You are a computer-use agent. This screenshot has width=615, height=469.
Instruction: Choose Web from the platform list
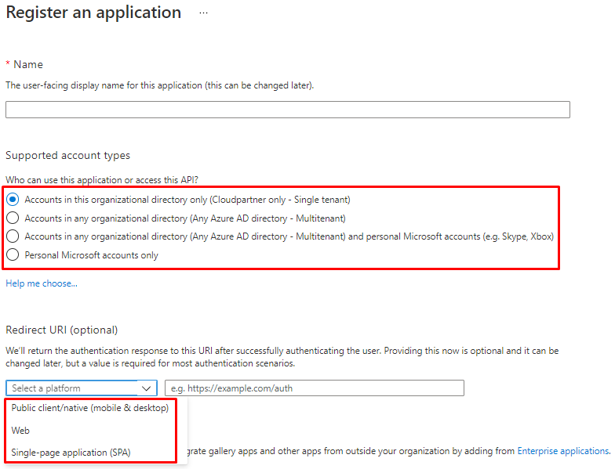pyautogui.click(x=21, y=431)
